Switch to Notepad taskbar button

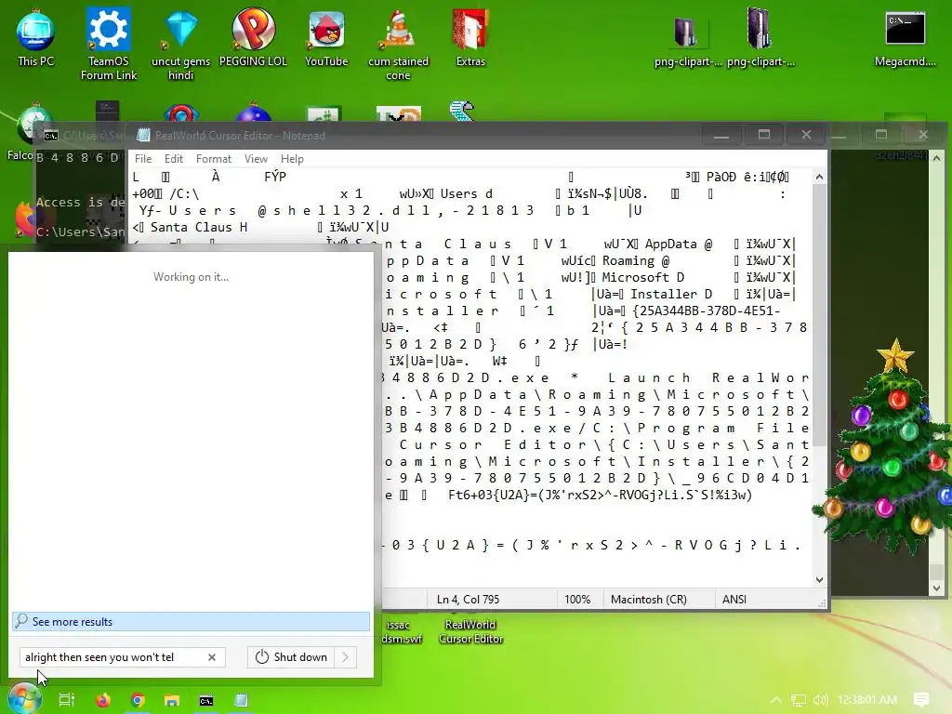coord(241,700)
